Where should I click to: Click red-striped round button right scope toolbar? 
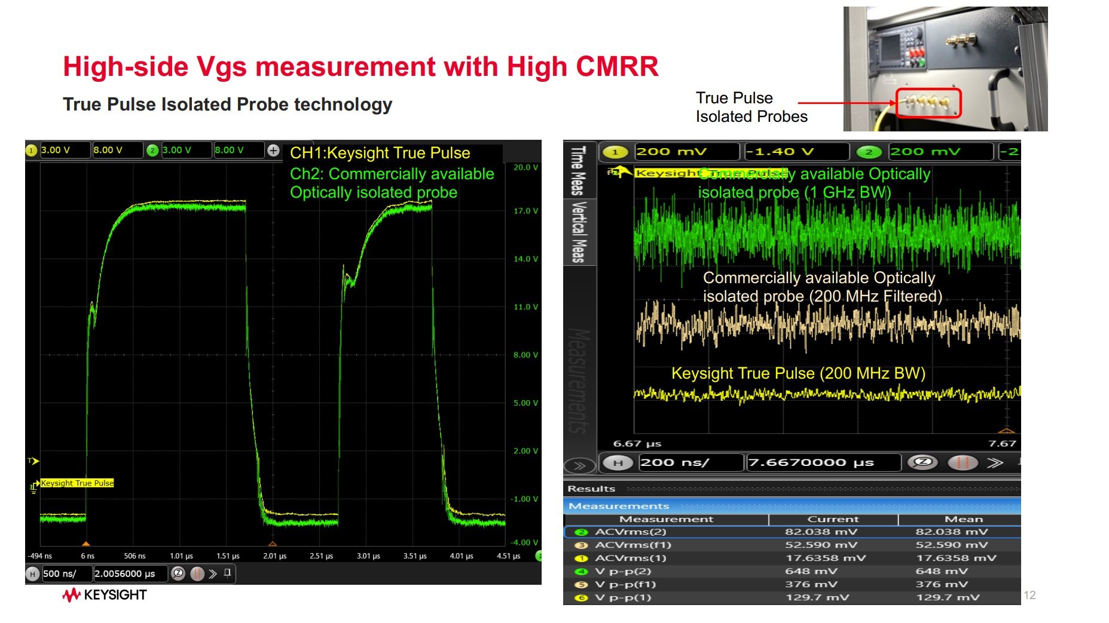(x=963, y=462)
